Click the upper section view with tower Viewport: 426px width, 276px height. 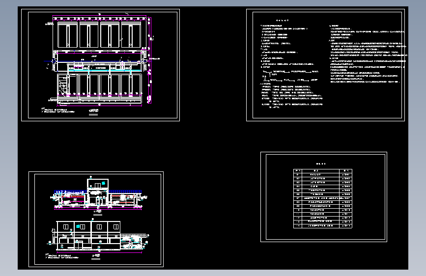98,194
